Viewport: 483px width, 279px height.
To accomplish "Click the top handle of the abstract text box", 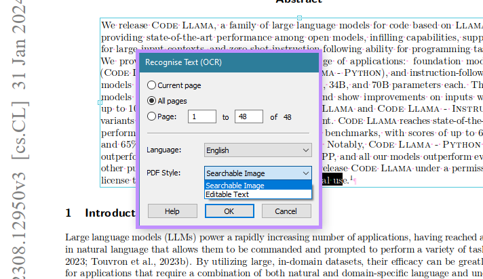I will click(299, 18).
